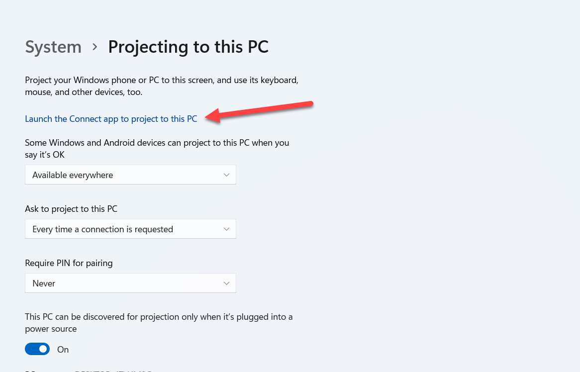Click the white knob of the On switch
Viewport: 580px width, 372px height.
pos(43,349)
